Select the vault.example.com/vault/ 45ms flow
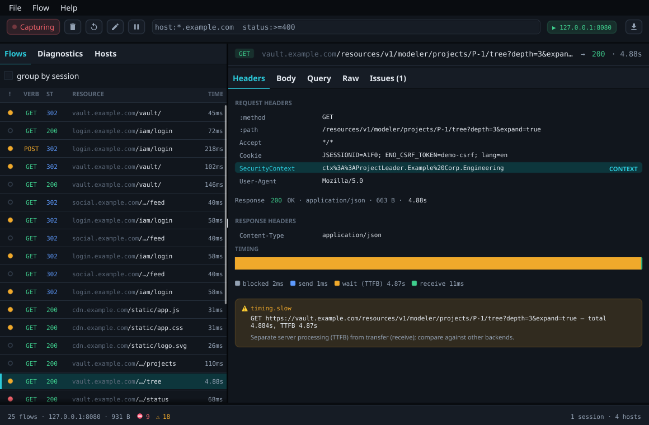Screen dimensions: 649x425 113,113
